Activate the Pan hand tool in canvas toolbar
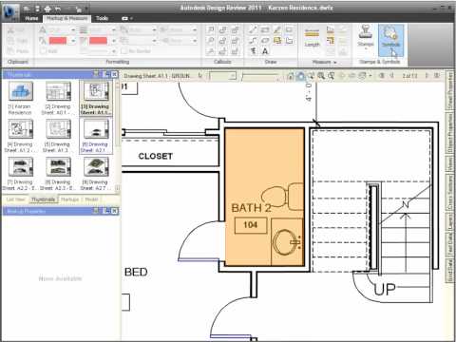This screenshot has height=342, width=456. [x=300, y=76]
